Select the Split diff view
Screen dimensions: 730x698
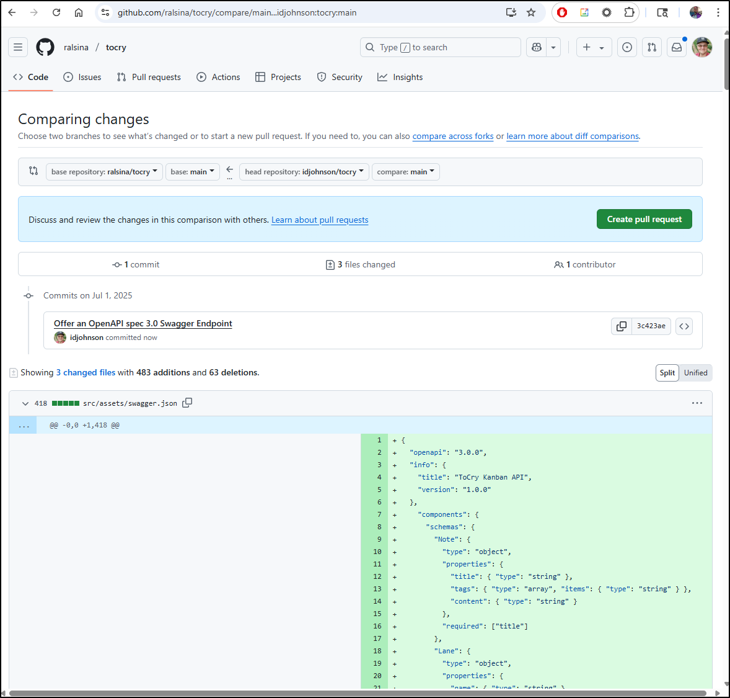pos(667,373)
